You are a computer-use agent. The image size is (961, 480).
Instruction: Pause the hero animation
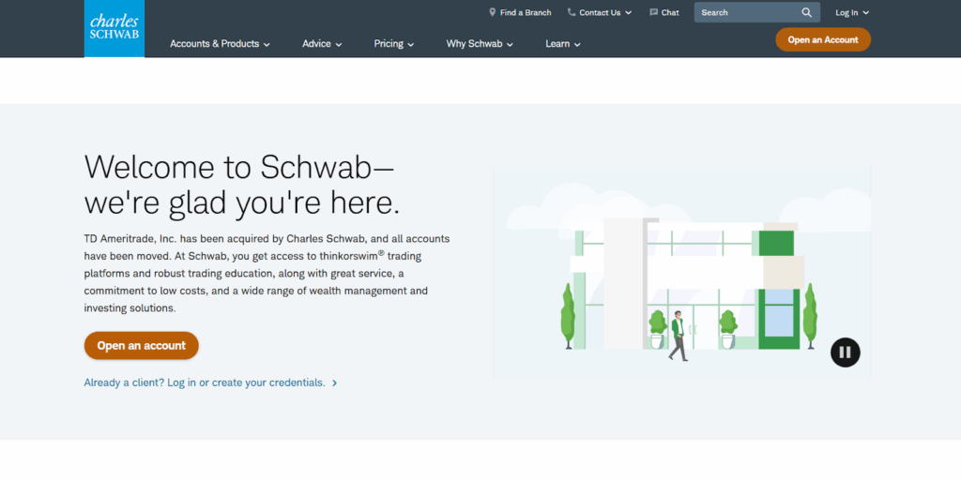point(845,352)
